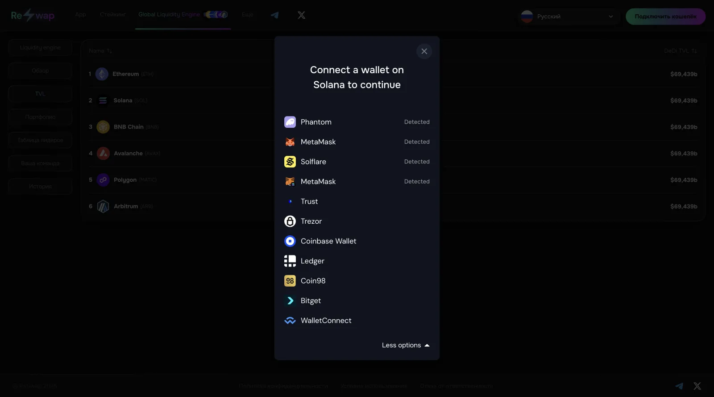Open Условия использования footer link
This screenshot has height=397, width=714.
coord(374,386)
